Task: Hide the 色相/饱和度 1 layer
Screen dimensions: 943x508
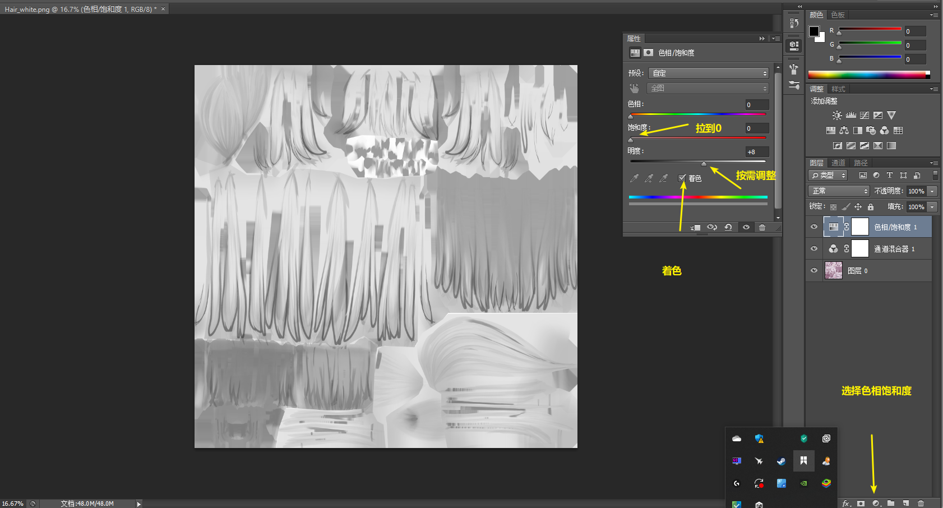Action: coord(814,227)
